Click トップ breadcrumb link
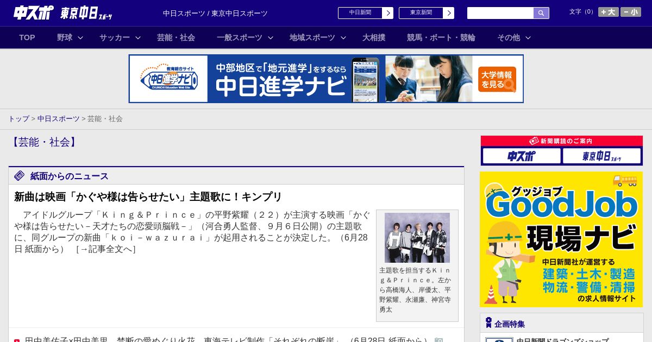The width and height of the screenshot is (652, 342). (18, 118)
